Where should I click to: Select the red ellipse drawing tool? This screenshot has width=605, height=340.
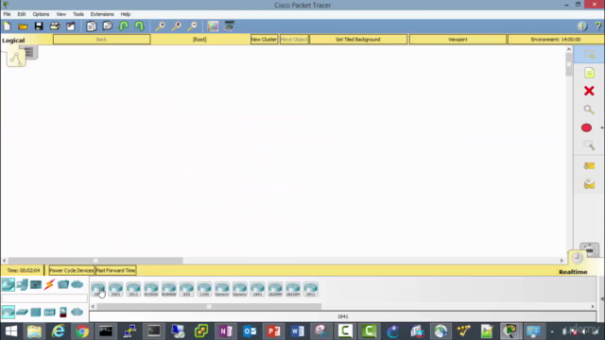pos(586,128)
